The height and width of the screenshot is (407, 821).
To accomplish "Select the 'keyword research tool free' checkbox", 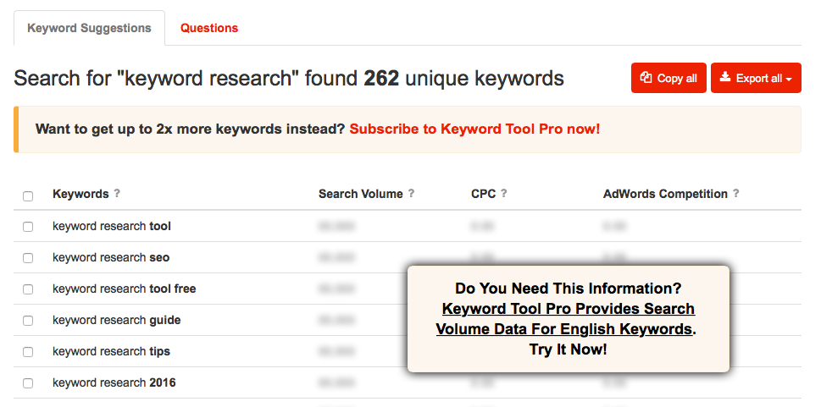I will [x=28, y=289].
